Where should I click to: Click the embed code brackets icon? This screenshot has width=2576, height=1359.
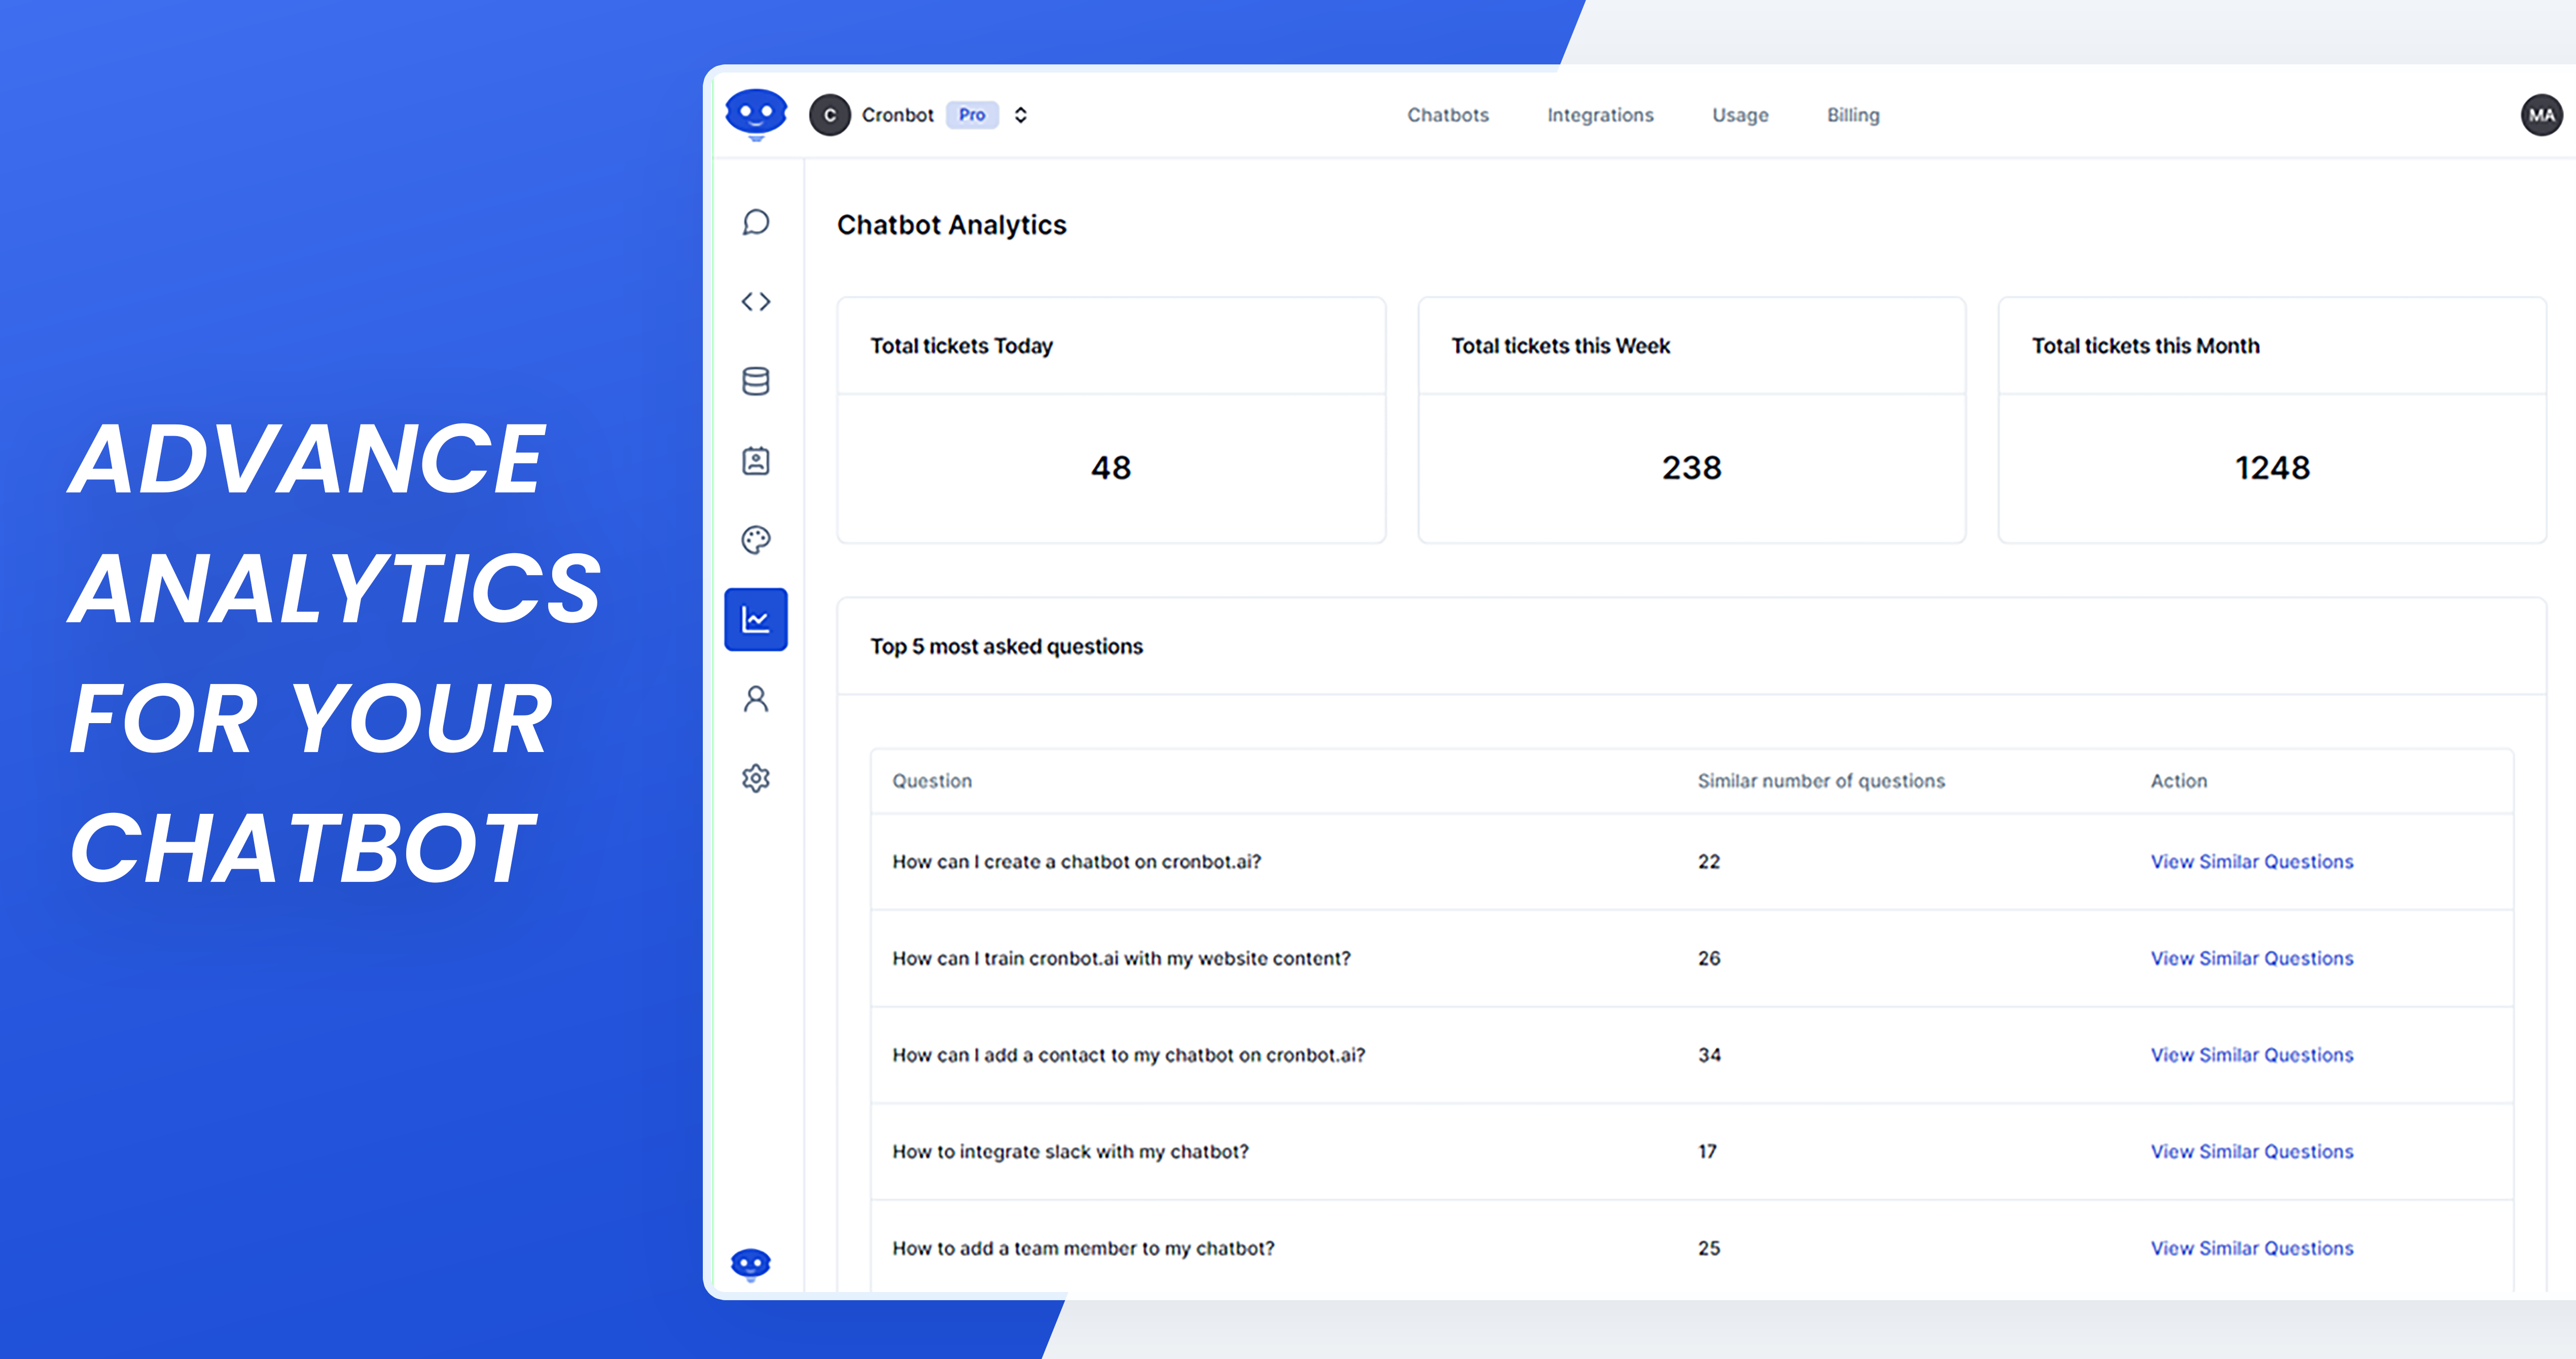click(756, 301)
